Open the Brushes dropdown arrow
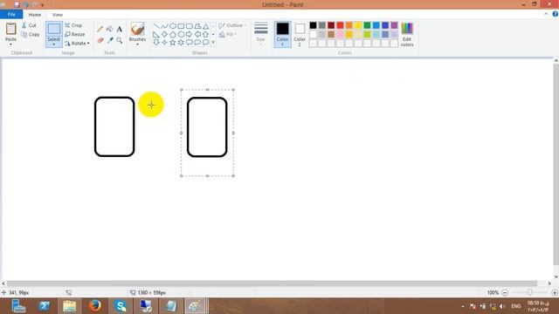 (x=137, y=44)
